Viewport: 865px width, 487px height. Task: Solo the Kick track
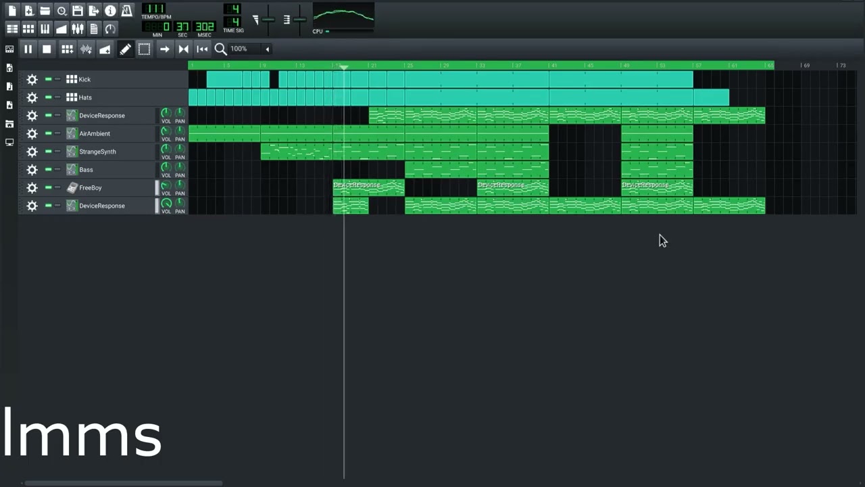click(57, 79)
